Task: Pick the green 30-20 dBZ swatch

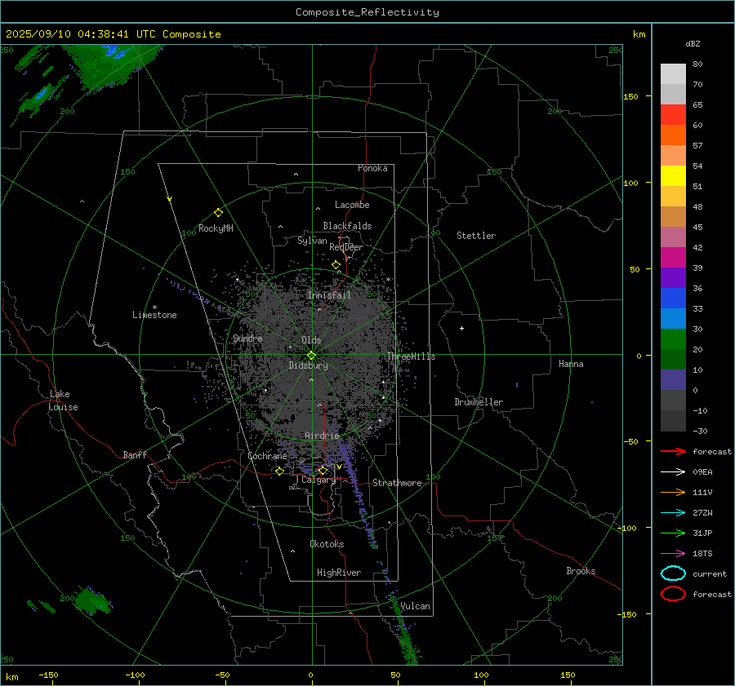Action: pyautogui.click(x=673, y=339)
